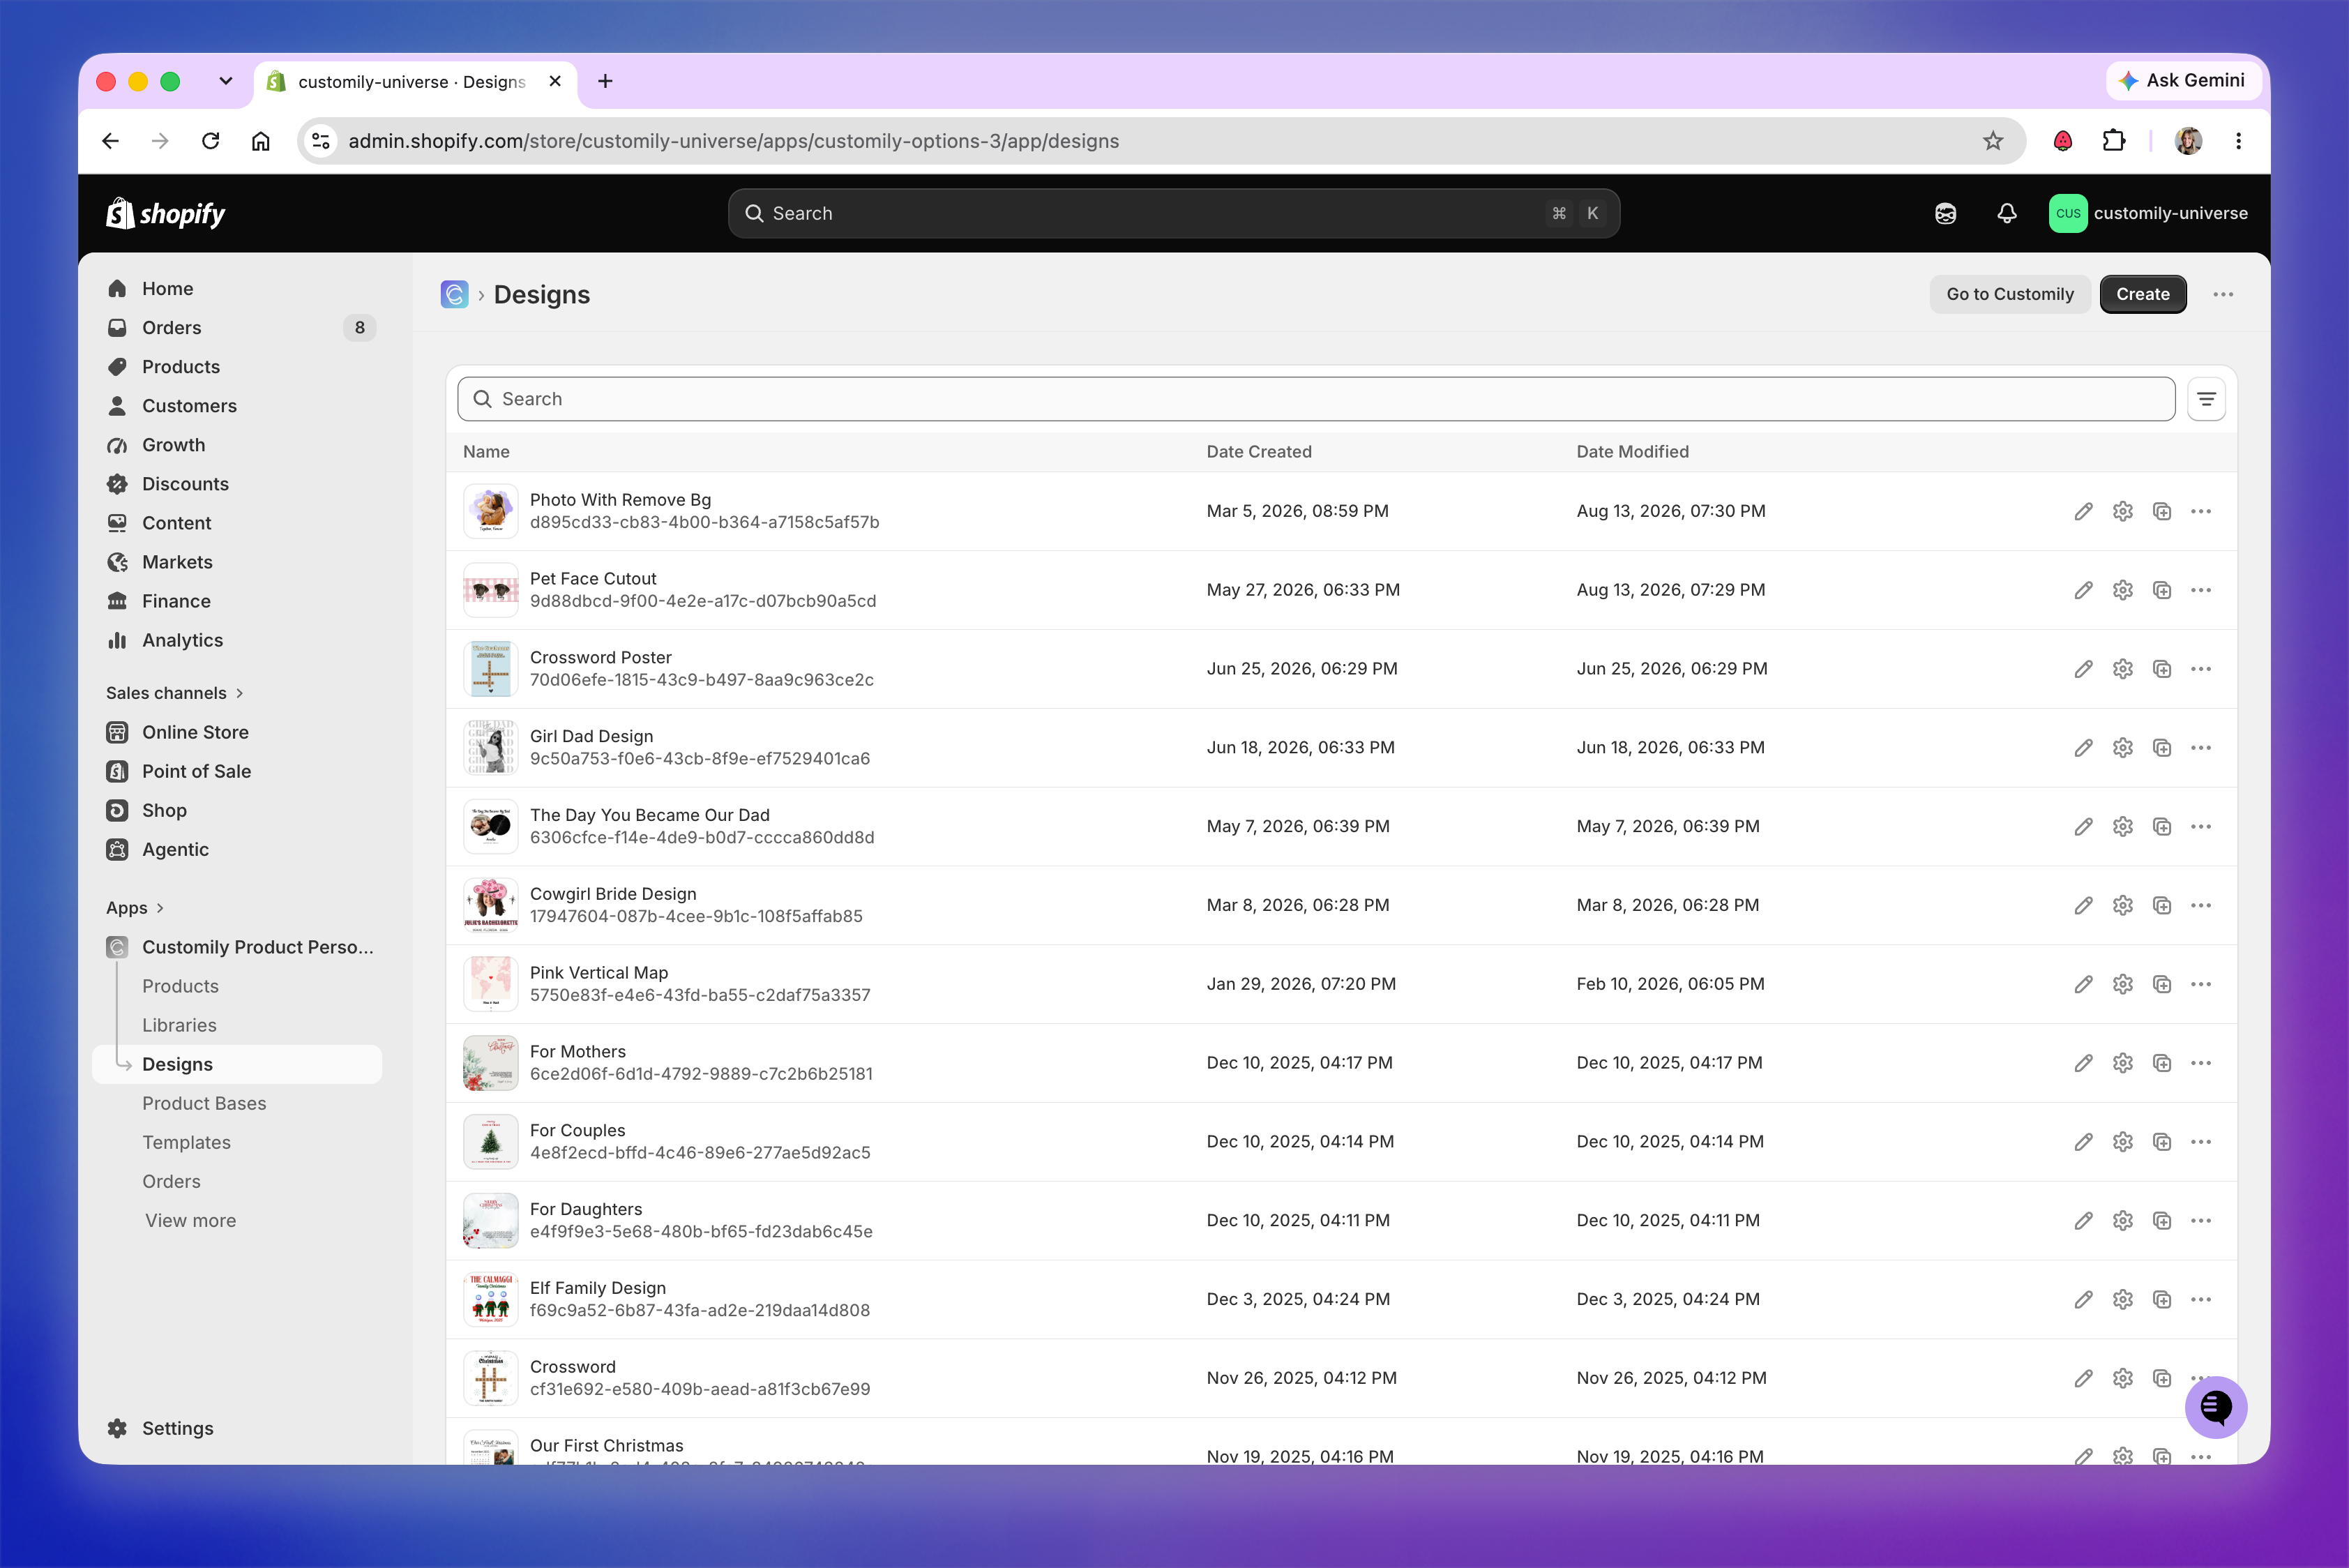The height and width of the screenshot is (1568, 2349).
Task: Click the Create button
Action: (x=2142, y=295)
